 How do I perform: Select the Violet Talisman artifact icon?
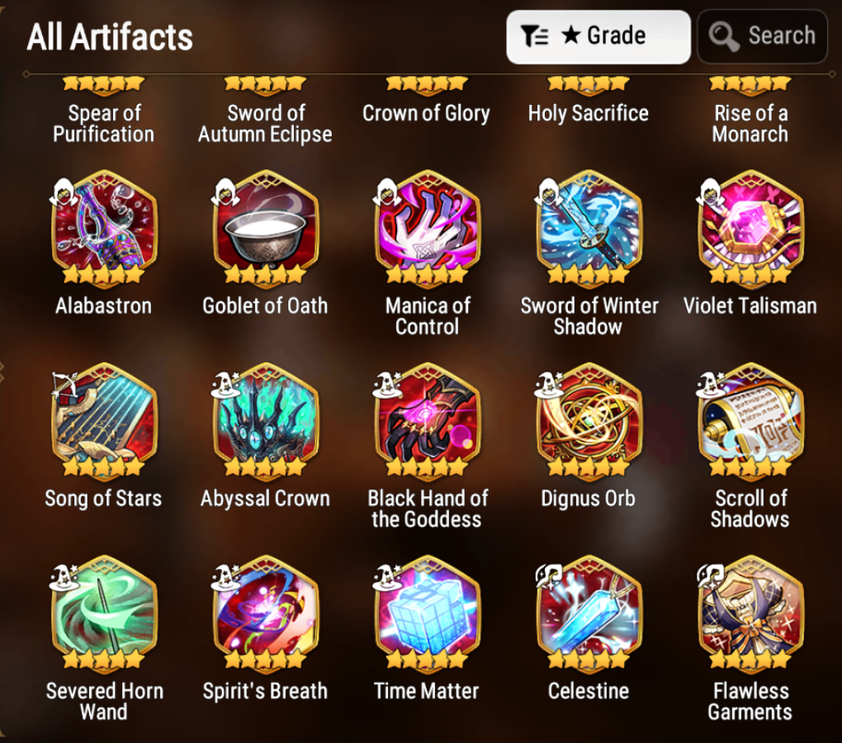(750, 226)
